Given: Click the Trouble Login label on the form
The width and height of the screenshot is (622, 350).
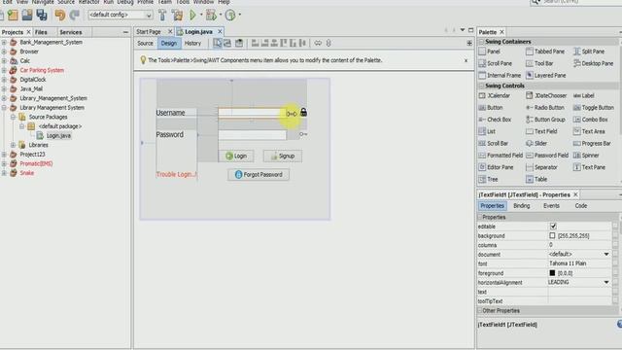Looking at the screenshot, I should point(177,174).
